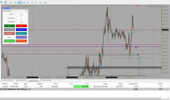Click the PENDING BUY button
The image size is (170, 100).
click(x=10, y=41)
